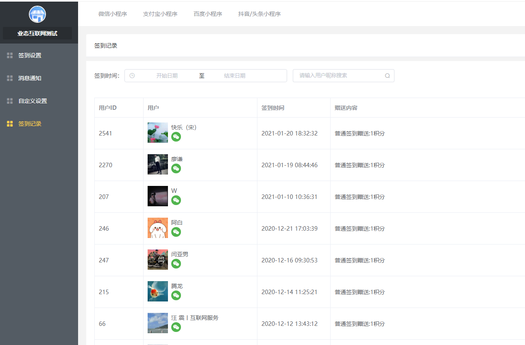Click the yellow 签到记录 grid icon
This screenshot has width=525, height=345.
click(10, 124)
